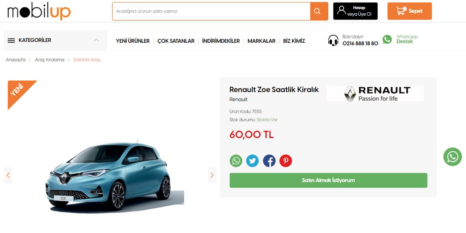Viewport: 466px width, 233px height.
Task: Click the mobilup logo
Action: pyautogui.click(x=39, y=11)
